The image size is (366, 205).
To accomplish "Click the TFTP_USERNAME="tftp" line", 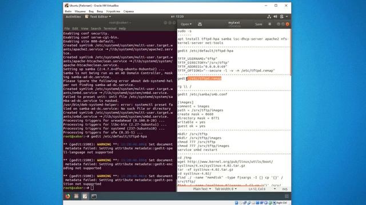I will 197,59.
